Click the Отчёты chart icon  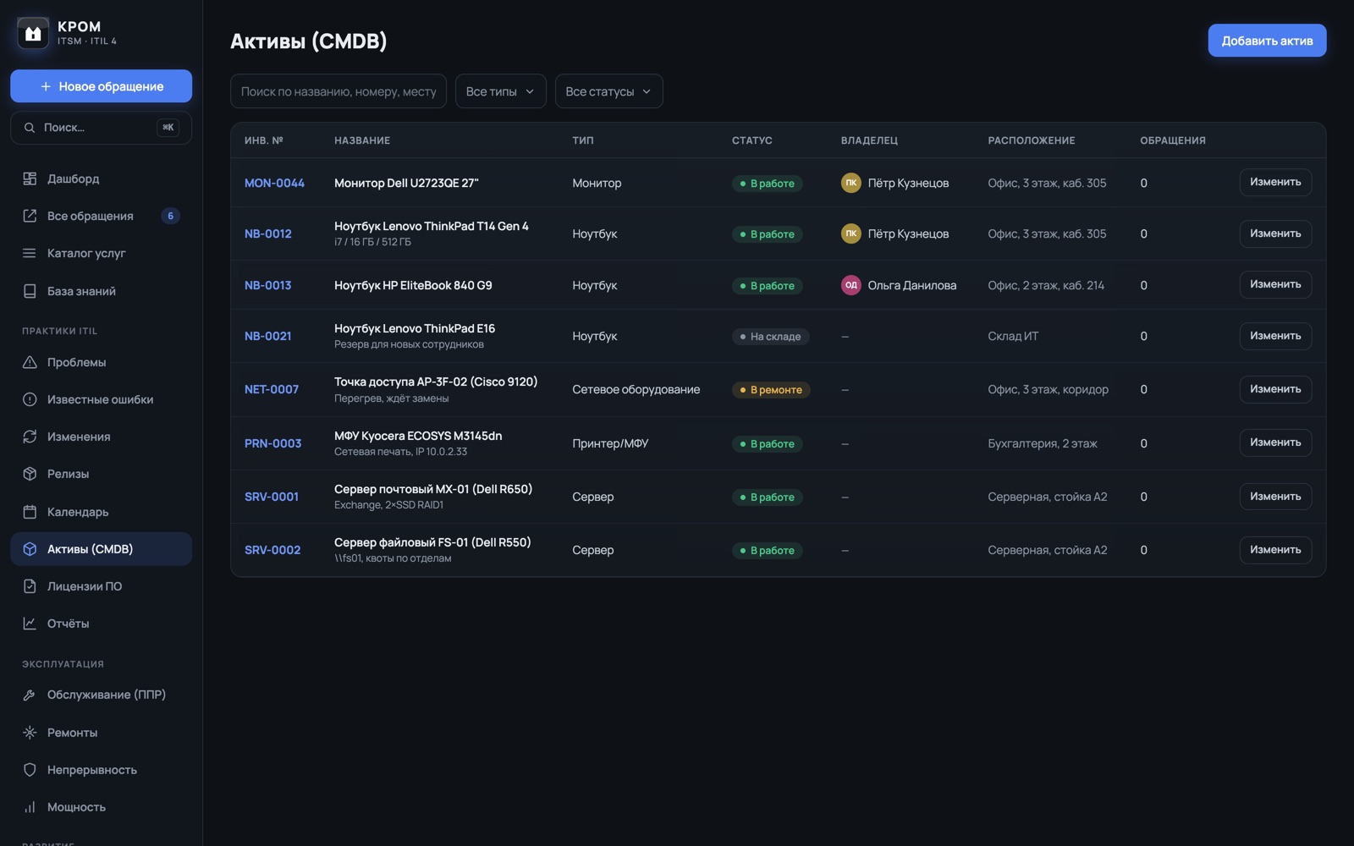(30, 624)
